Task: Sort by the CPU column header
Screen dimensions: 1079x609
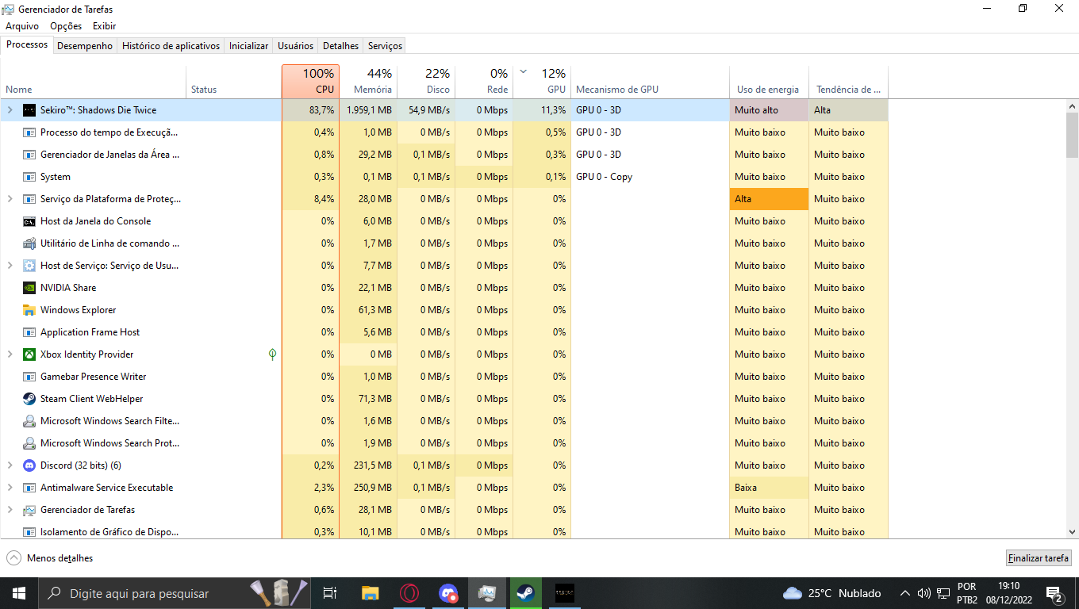Action: pyautogui.click(x=310, y=81)
